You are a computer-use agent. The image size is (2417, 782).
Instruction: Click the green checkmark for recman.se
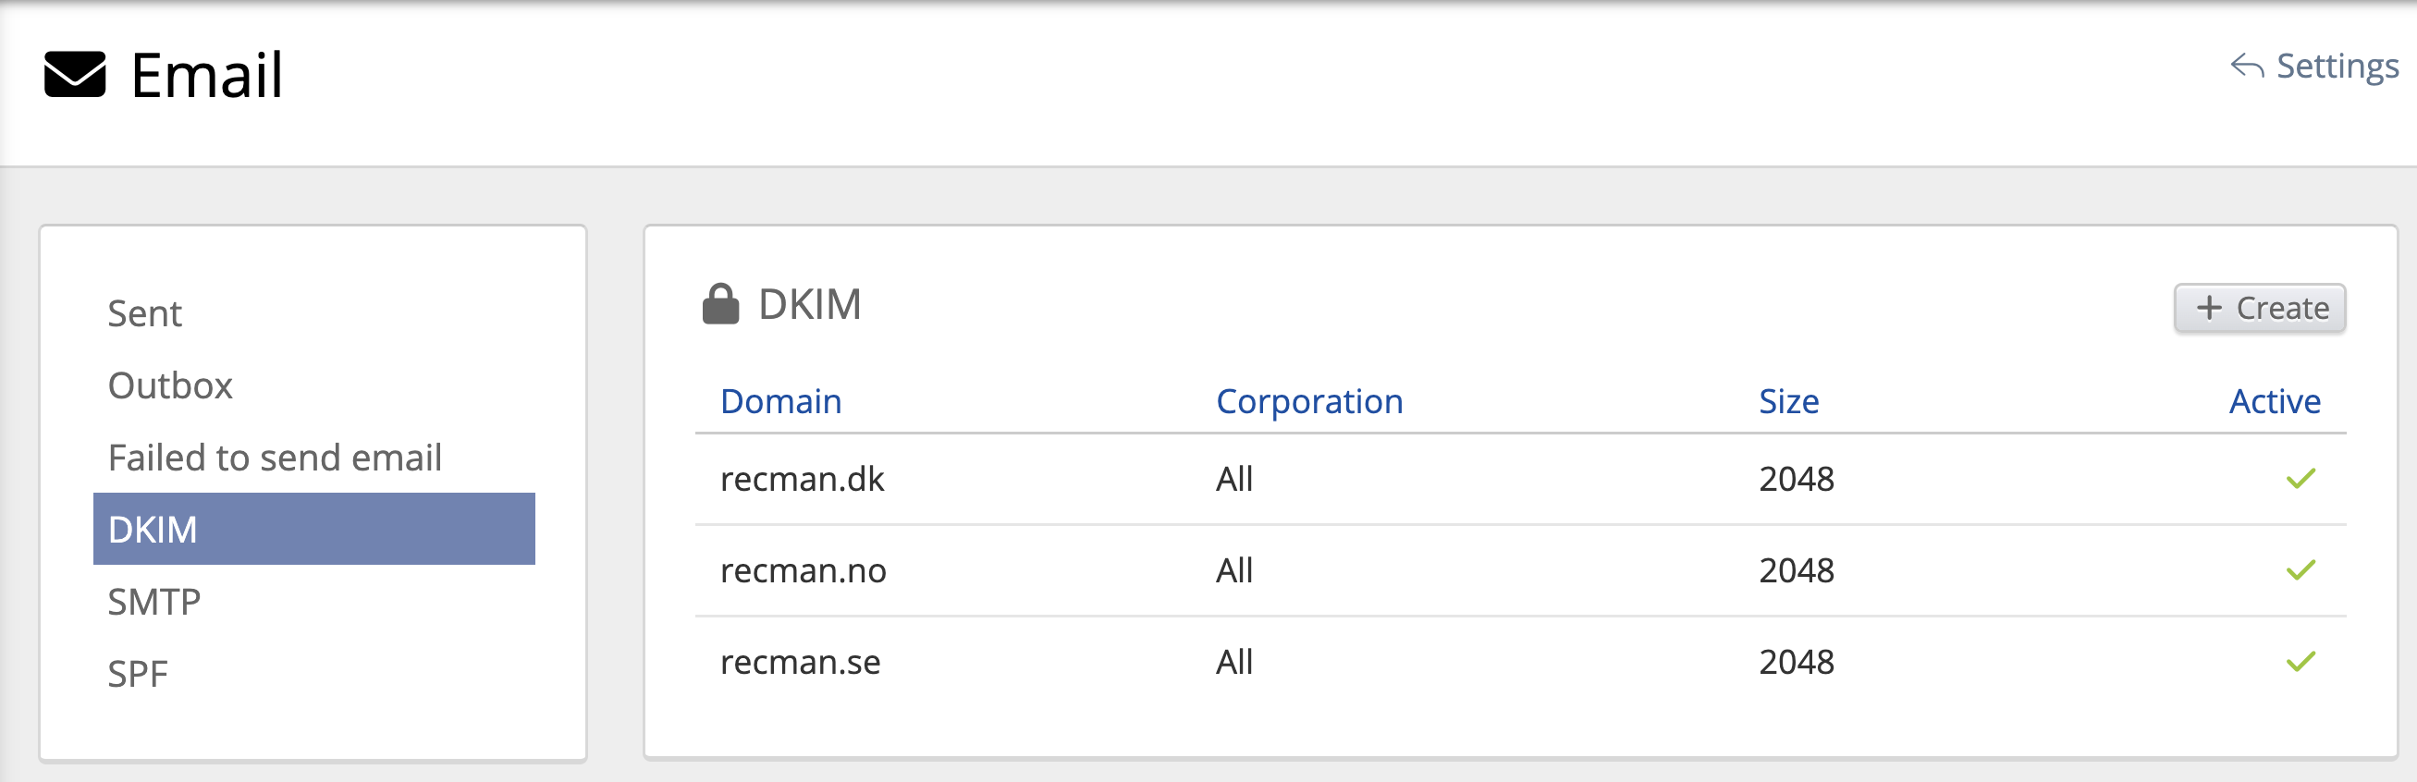coord(2300,662)
